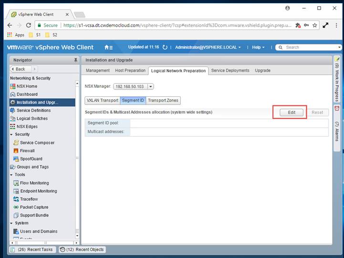Screen dimensions: 344x258
Task: Open the search box dropdown arrow
Action: click(339, 47)
